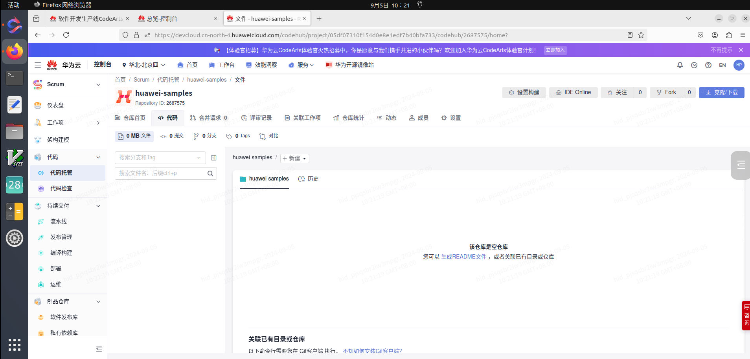750x359 pixels.
Task: Click the 不再提示 banner option
Action: pos(722,50)
